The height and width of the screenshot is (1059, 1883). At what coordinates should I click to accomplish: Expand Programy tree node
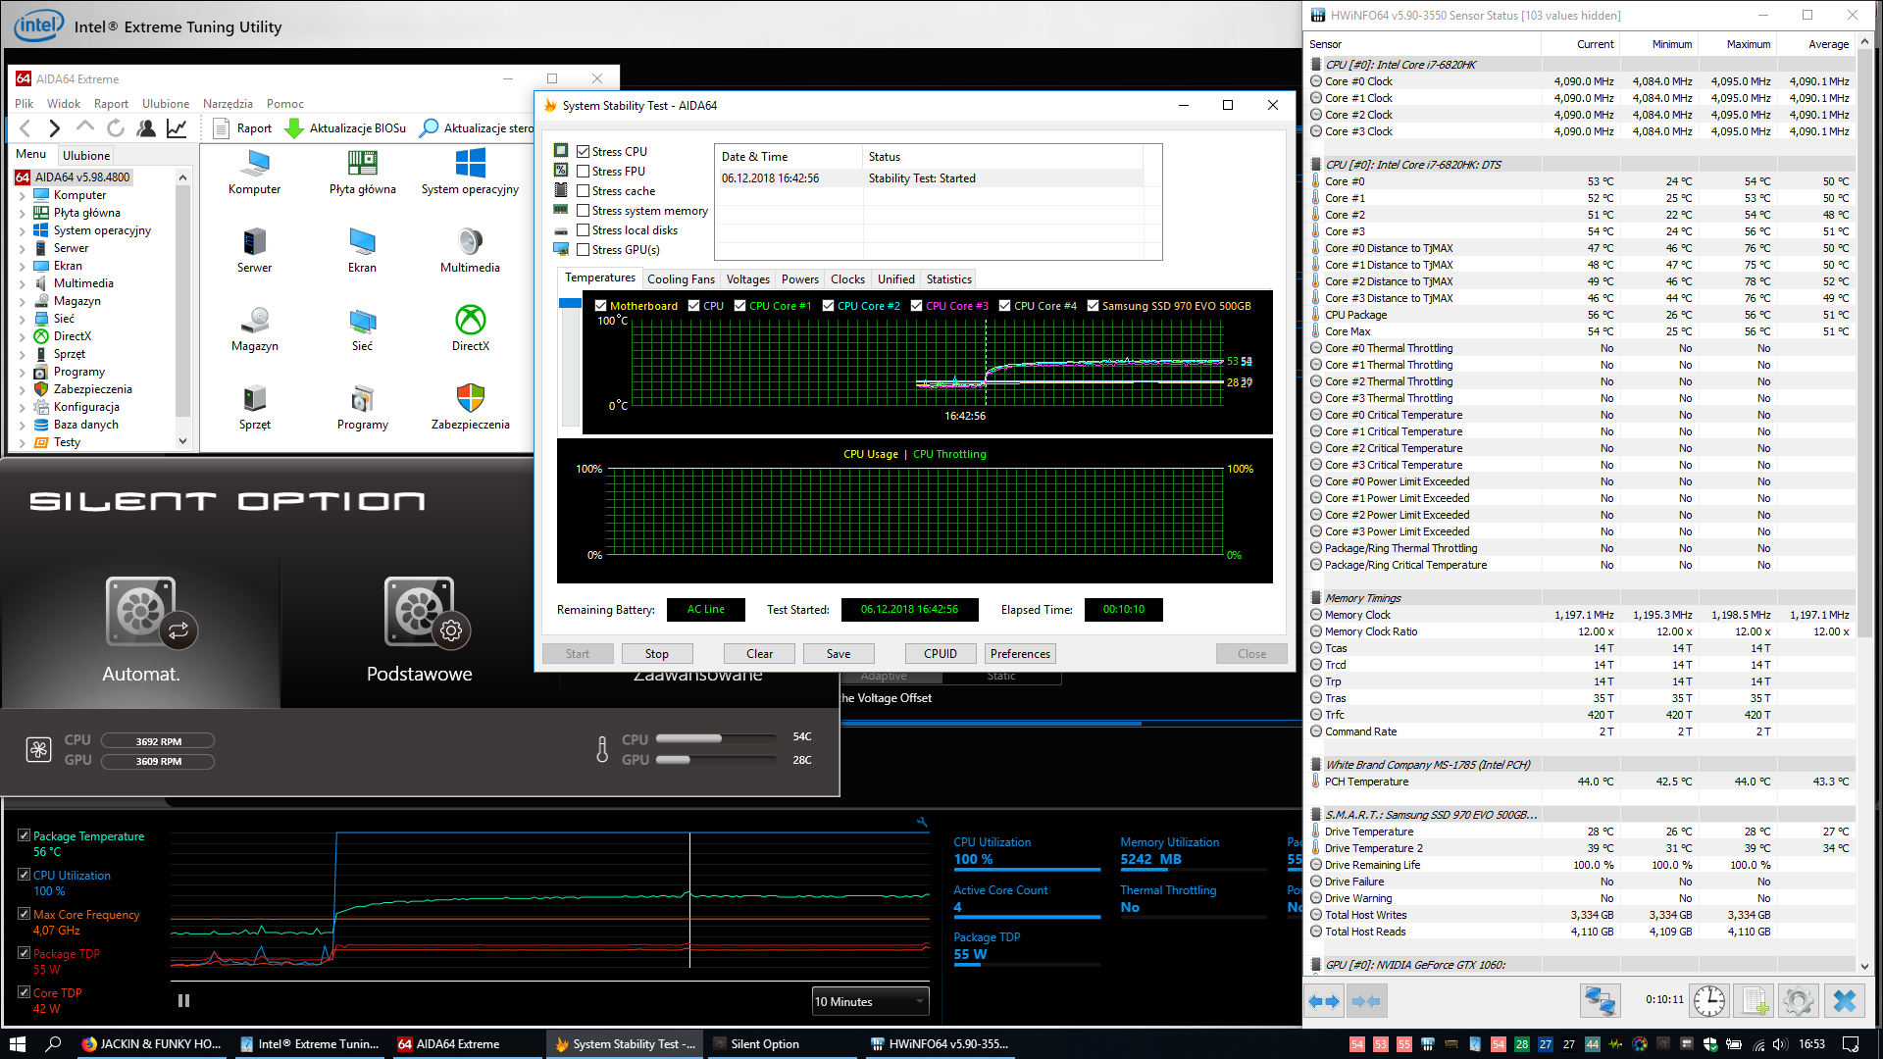click(x=23, y=372)
